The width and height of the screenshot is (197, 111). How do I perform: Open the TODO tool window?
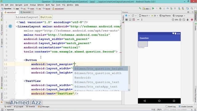click(x=8, y=106)
